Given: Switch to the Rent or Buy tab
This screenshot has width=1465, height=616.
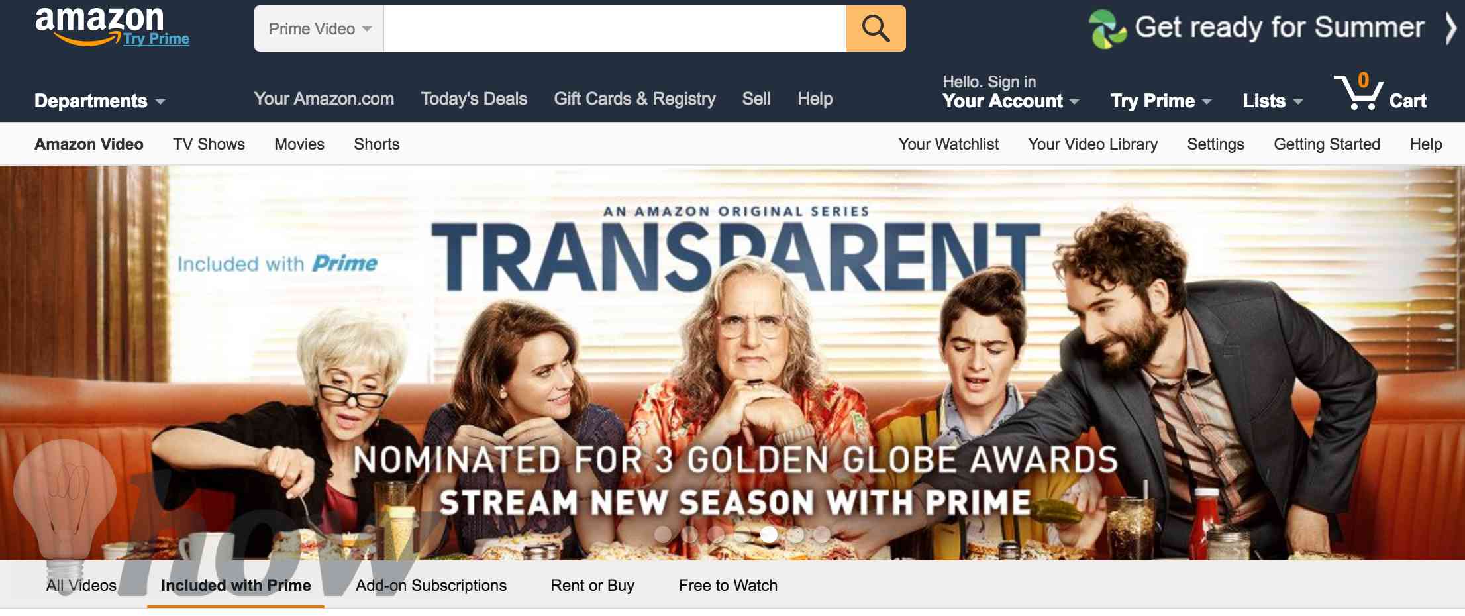Looking at the screenshot, I should tap(593, 586).
